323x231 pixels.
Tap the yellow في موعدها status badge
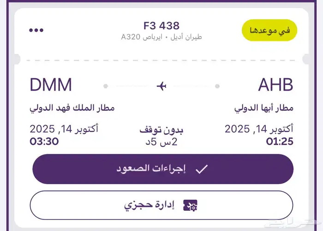pyautogui.click(x=269, y=30)
